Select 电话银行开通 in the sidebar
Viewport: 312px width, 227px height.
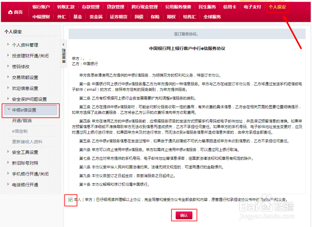tap(25, 185)
